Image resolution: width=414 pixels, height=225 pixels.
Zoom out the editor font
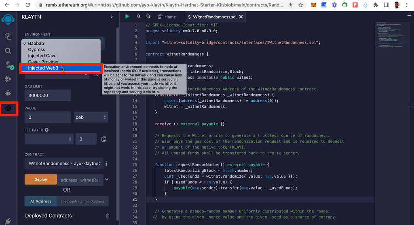coord(139,17)
